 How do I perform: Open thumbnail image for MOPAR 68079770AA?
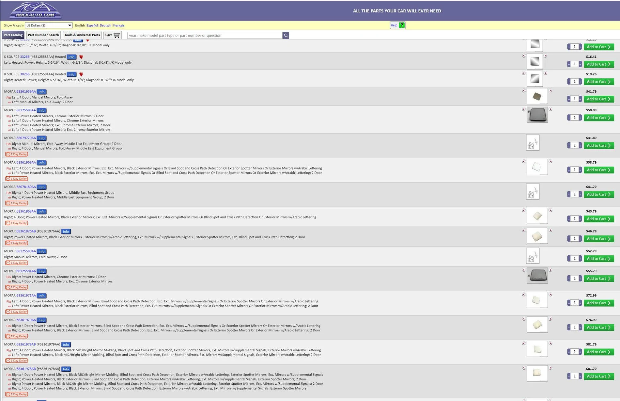533,143
